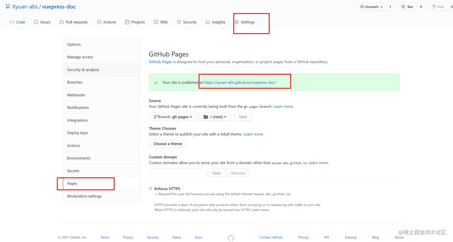Star the repository
The height and width of the screenshot is (242, 453).
click(x=407, y=7)
